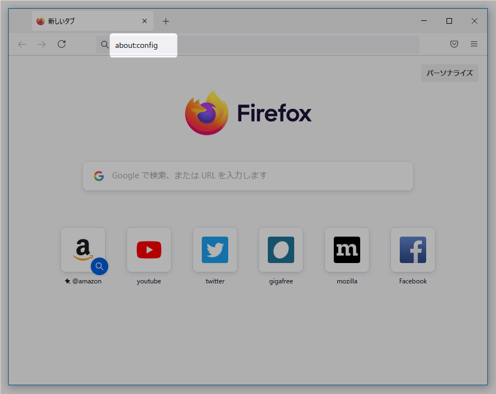
Task: Click the blue search badge on Amazon tile
Action: point(100,266)
